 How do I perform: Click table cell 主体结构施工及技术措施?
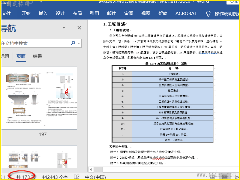(x=173, y=96)
